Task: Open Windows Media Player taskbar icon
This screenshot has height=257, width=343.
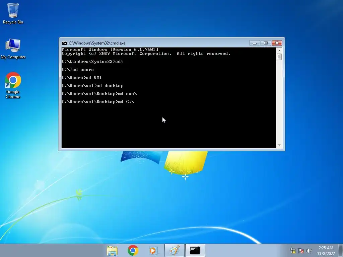Action: click(153, 250)
